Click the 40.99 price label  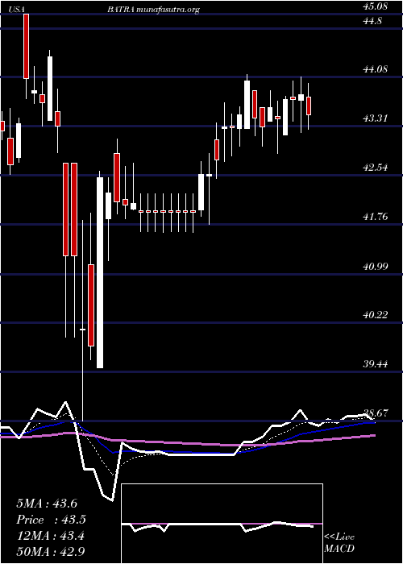tap(376, 266)
